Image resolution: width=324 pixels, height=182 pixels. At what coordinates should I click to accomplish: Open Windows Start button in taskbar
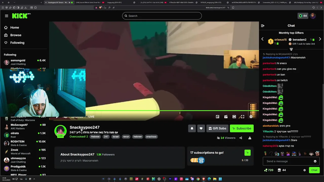[220, 179]
